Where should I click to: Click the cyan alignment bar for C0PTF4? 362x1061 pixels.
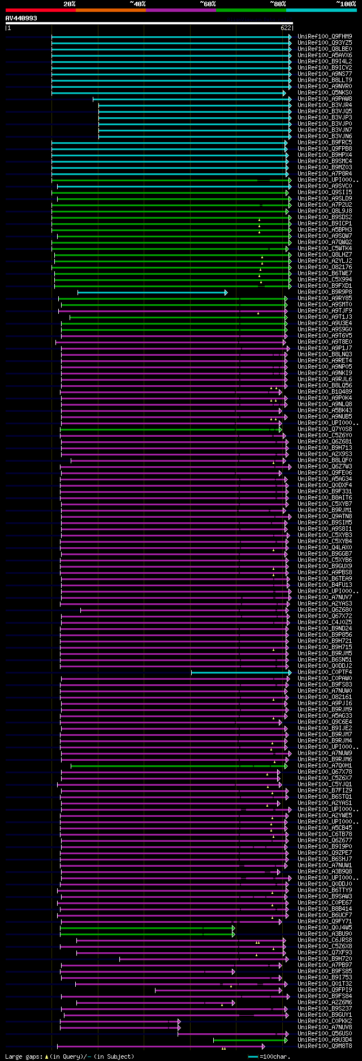point(242,673)
